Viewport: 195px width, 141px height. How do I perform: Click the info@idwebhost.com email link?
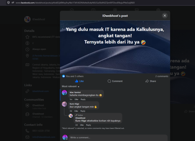pos(44,137)
